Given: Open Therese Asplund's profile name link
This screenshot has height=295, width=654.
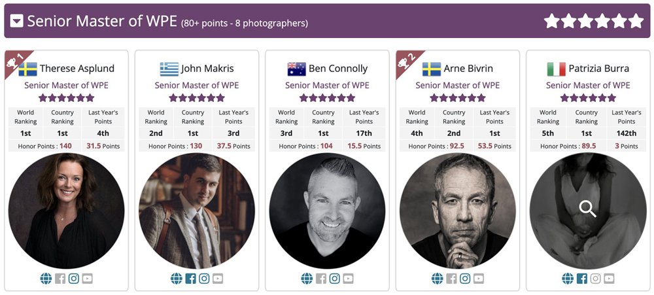Looking at the screenshot, I should pyautogui.click(x=77, y=69).
